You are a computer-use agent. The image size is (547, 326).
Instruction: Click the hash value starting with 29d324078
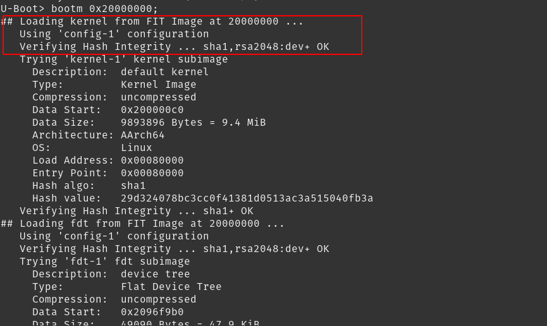(247, 198)
